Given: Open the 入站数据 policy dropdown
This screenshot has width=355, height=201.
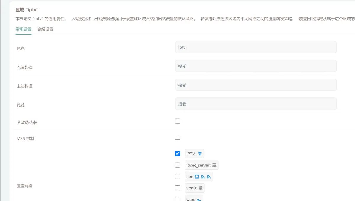Looking at the screenshot, I should pos(256,66).
